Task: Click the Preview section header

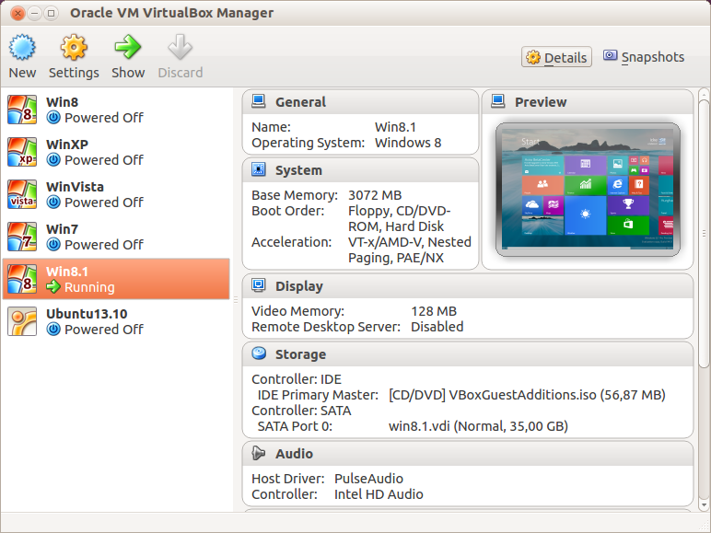Action: [x=541, y=102]
